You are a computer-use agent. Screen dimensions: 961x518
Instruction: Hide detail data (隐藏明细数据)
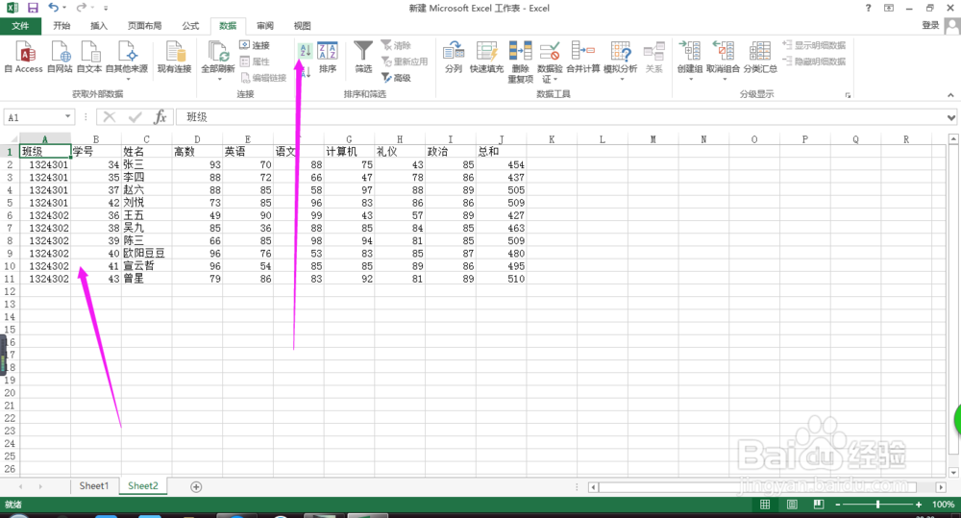coord(814,62)
